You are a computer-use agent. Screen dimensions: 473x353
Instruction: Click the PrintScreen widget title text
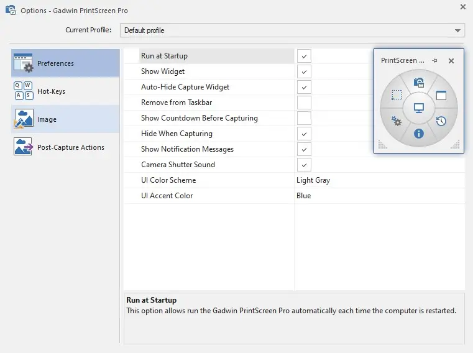click(x=402, y=60)
